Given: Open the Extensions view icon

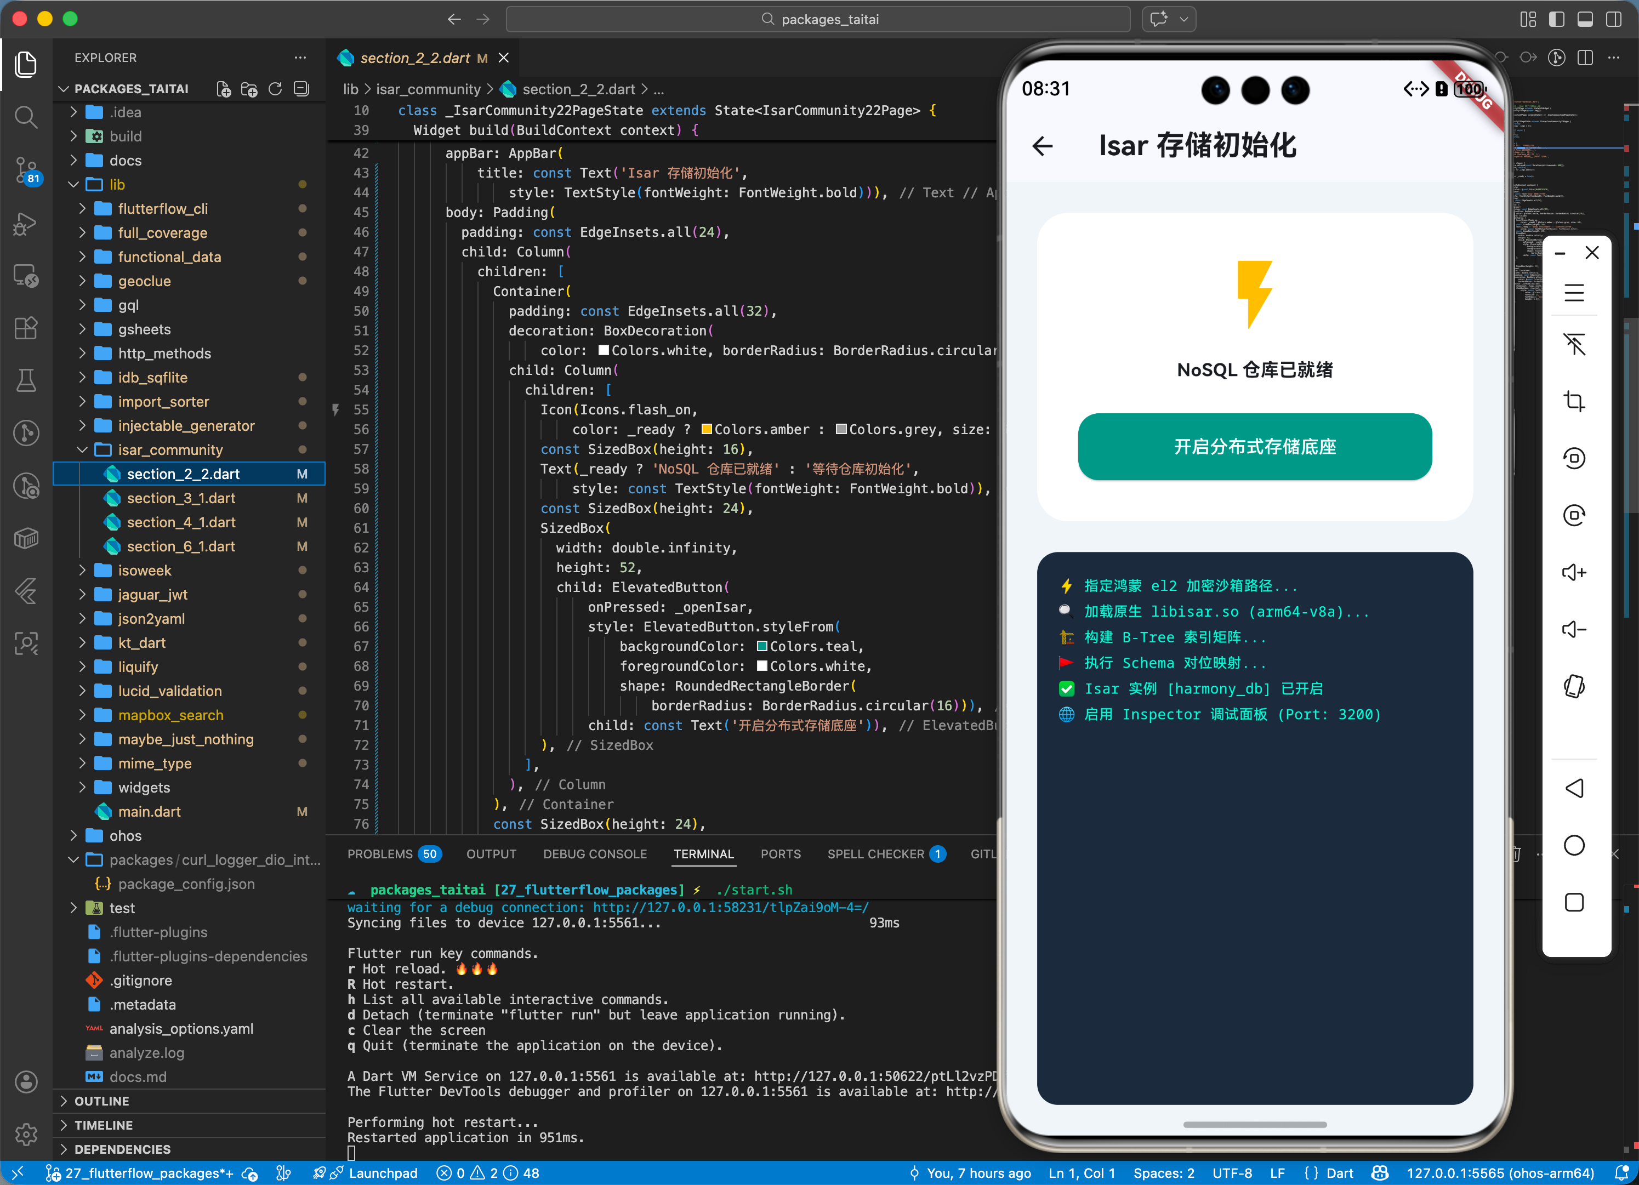Looking at the screenshot, I should pyautogui.click(x=26, y=328).
